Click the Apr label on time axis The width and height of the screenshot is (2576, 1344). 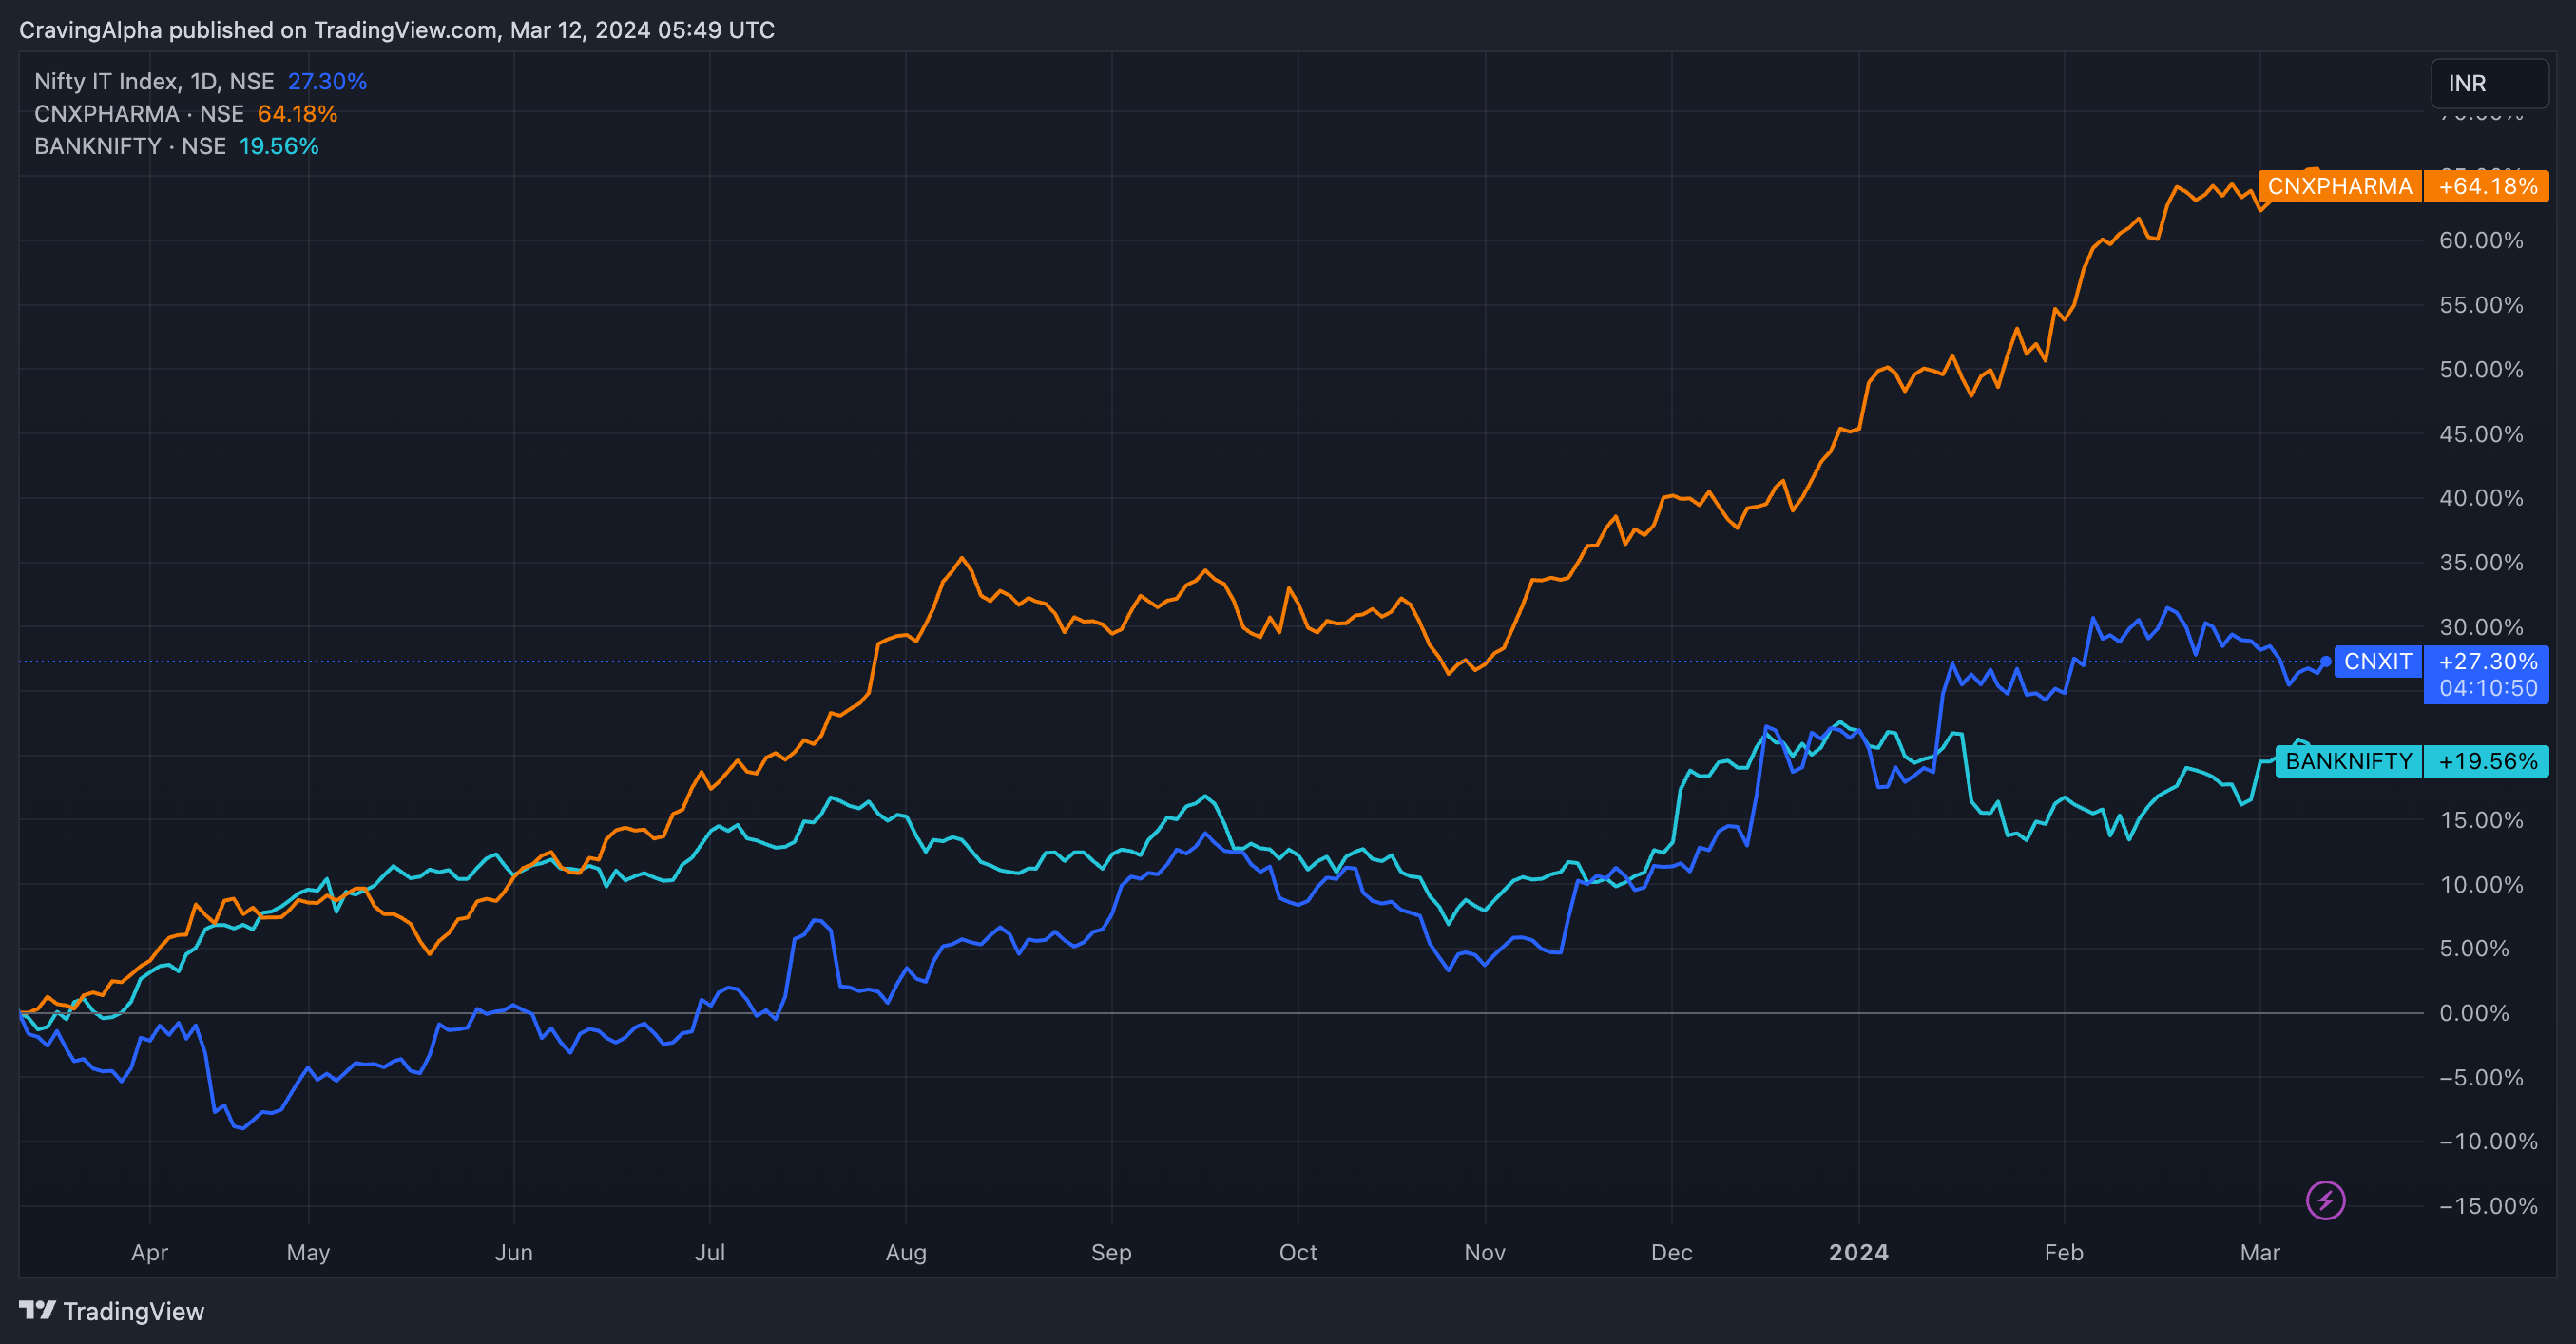[x=150, y=1252]
